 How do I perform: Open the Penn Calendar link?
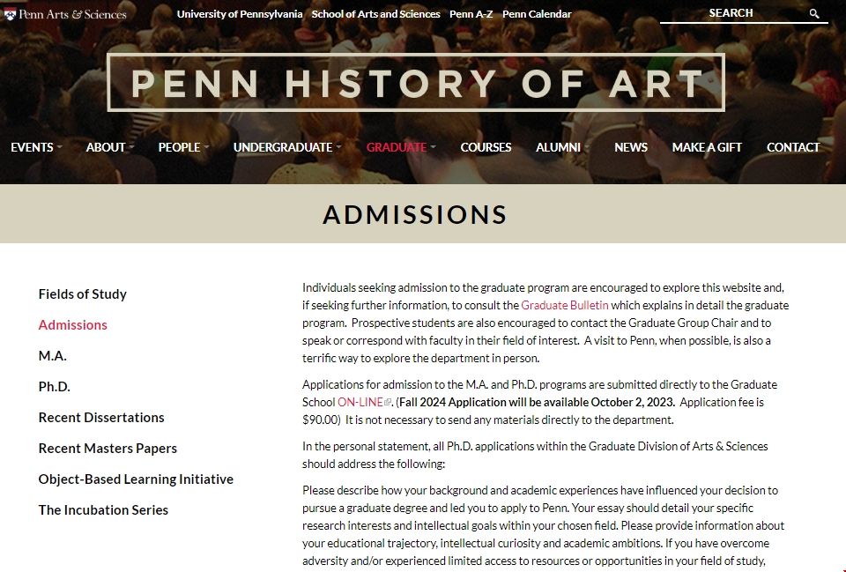coord(537,14)
